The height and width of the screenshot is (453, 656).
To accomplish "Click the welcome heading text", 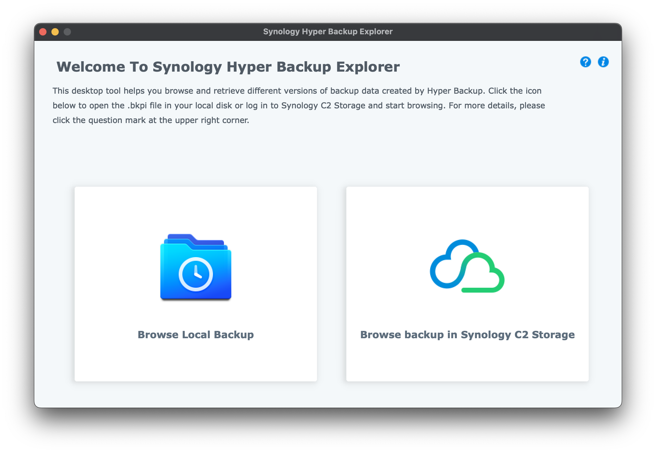I will tap(228, 66).
